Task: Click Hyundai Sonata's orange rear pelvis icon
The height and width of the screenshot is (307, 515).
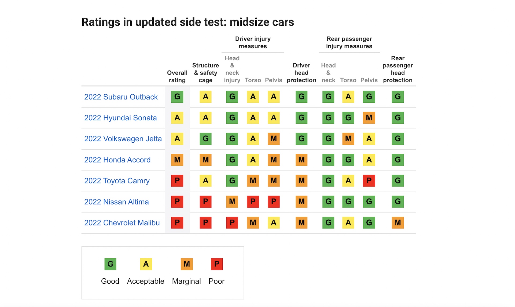Action: tap(369, 118)
